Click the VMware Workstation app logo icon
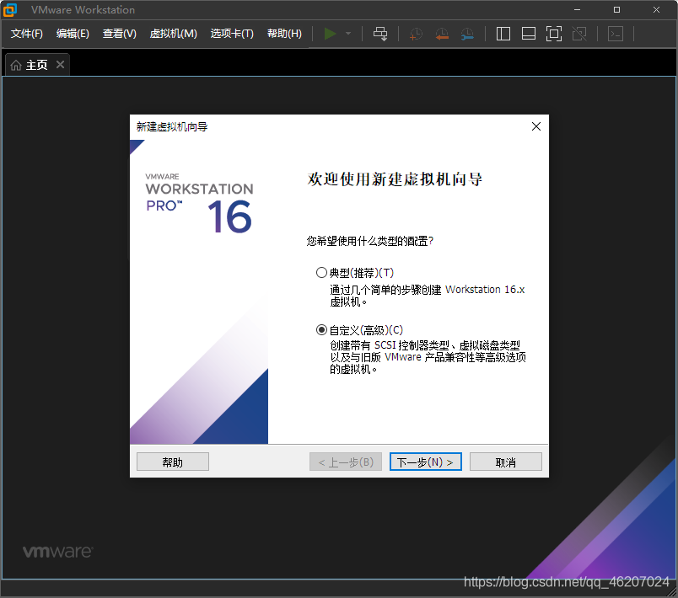 pyautogui.click(x=9, y=9)
